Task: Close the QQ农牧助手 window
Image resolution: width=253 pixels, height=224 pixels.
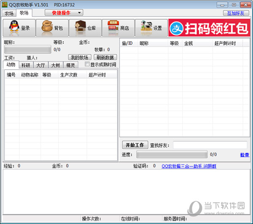Action: click(x=245, y=5)
